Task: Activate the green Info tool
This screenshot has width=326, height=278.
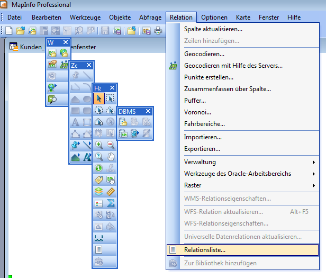Action: click(99, 168)
